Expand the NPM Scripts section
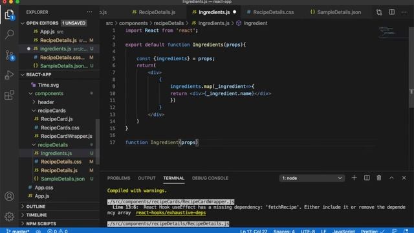This screenshot has height=233, width=414. coord(41,224)
